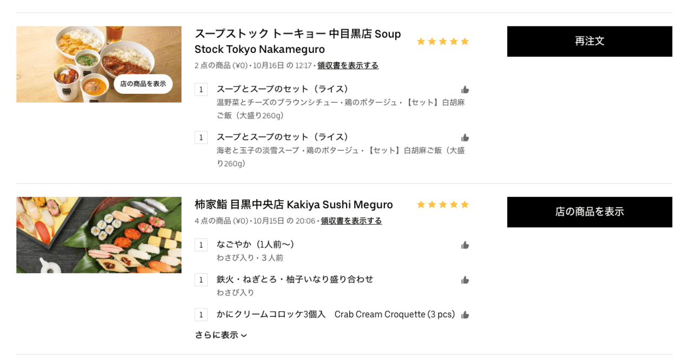The height and width of the screenshot is (361, 692).
Task: Click the sushi platter thumbnail image
Action: [x=99, y=235]
